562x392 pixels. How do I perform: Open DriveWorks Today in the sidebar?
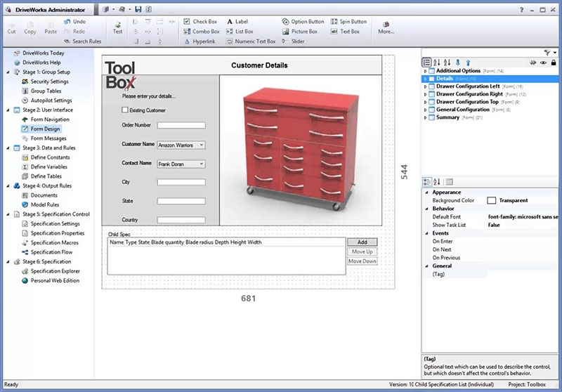(x=44, y=53)
